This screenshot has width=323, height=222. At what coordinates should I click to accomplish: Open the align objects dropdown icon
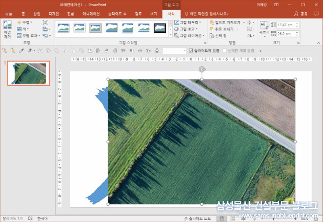pyautogui.click(x=251, y=22)
